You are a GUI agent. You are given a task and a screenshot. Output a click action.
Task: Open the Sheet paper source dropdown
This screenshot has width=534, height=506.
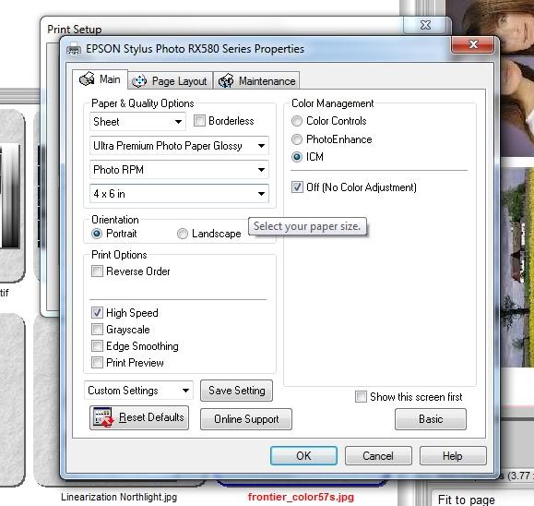(137, 121)
